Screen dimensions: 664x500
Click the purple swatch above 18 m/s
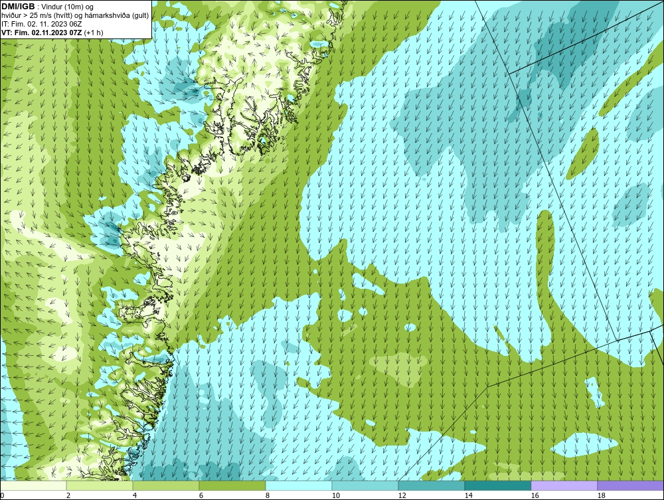(630, 485)
